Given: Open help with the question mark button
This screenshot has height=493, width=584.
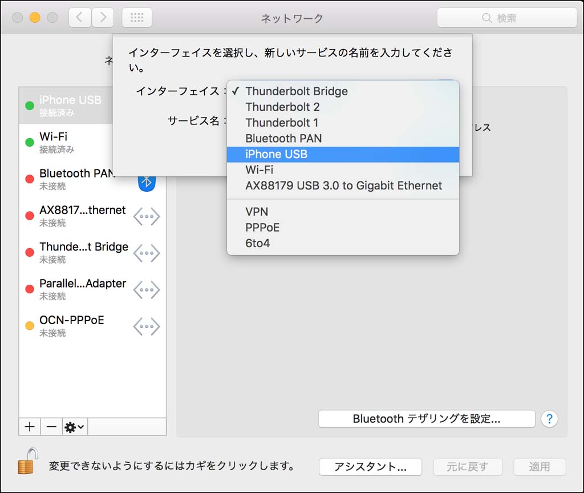Looking at the screenshot, I should 549,419.
